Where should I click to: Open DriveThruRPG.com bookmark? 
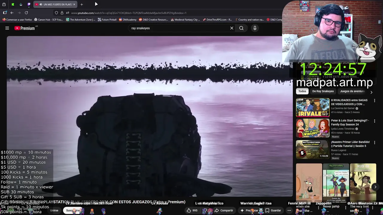pyautogui.click(x=217, y=20)
